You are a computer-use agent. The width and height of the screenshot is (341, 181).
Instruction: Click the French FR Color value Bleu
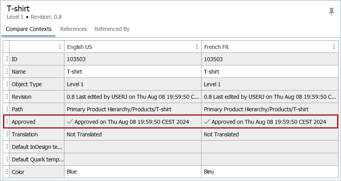(209, 172)
